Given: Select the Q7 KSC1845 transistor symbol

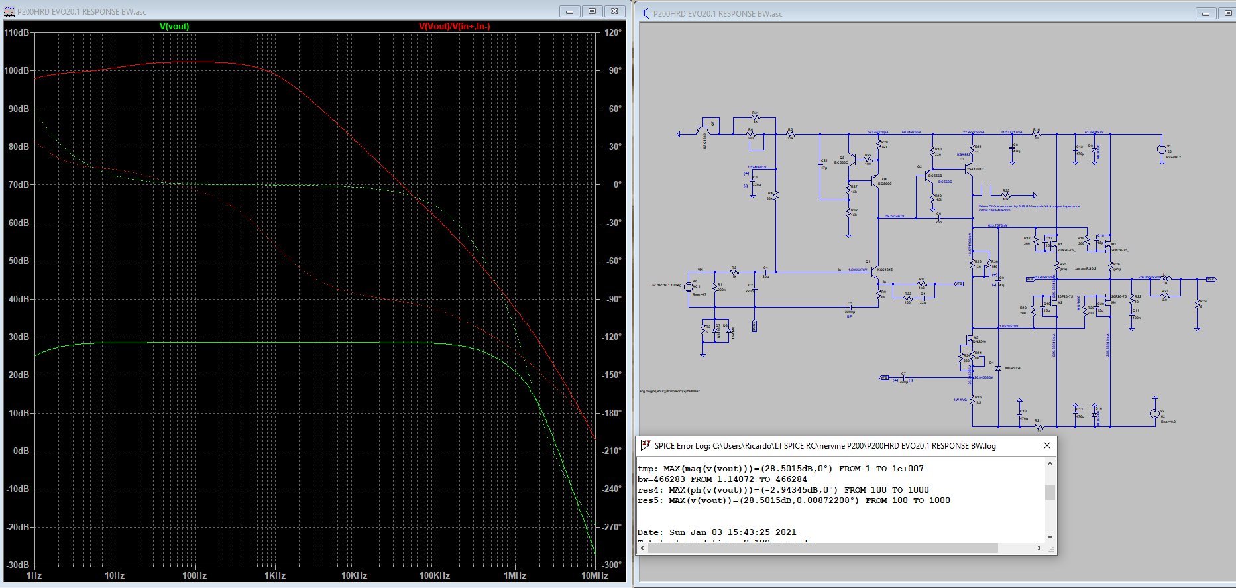Looking at the screenshot, I should pos(703,130).
